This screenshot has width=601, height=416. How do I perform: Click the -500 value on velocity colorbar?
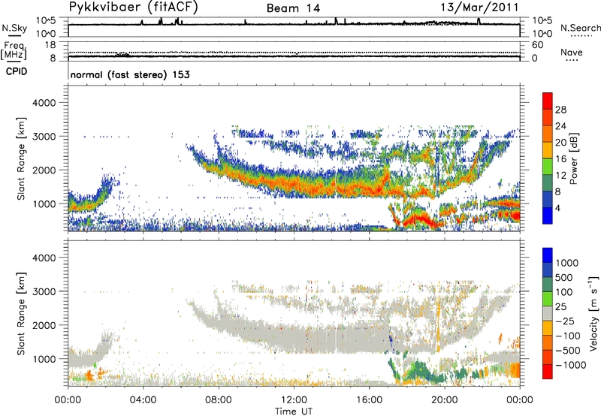tap(567, 351)
